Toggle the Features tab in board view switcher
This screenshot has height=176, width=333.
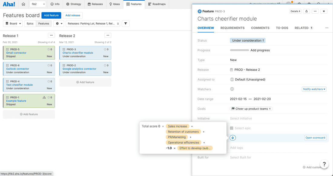tap(44, 23)
